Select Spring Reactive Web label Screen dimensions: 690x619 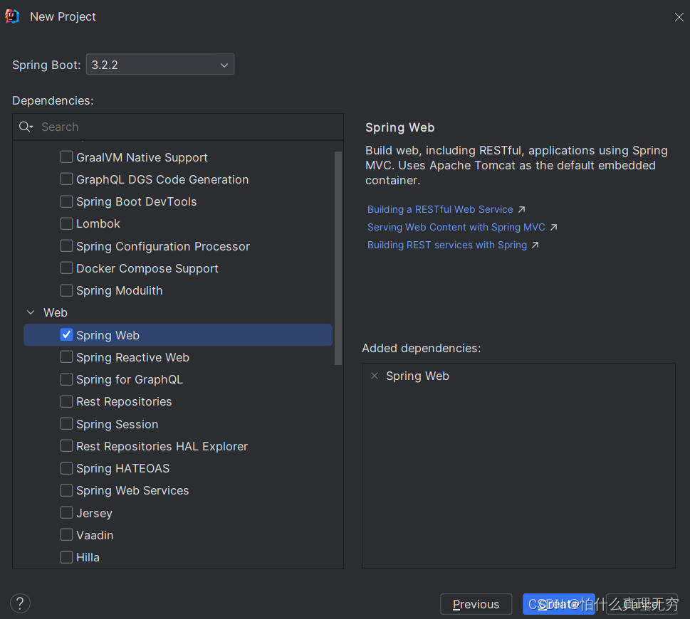(x=133, y=357)
